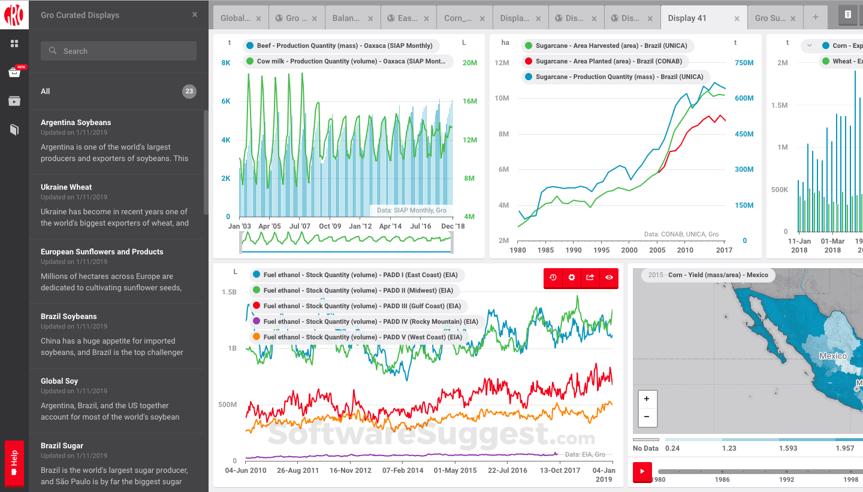Screen dimensions: 863x492
Task: Click the Help button at bottom left
Action: pos(14,463)
